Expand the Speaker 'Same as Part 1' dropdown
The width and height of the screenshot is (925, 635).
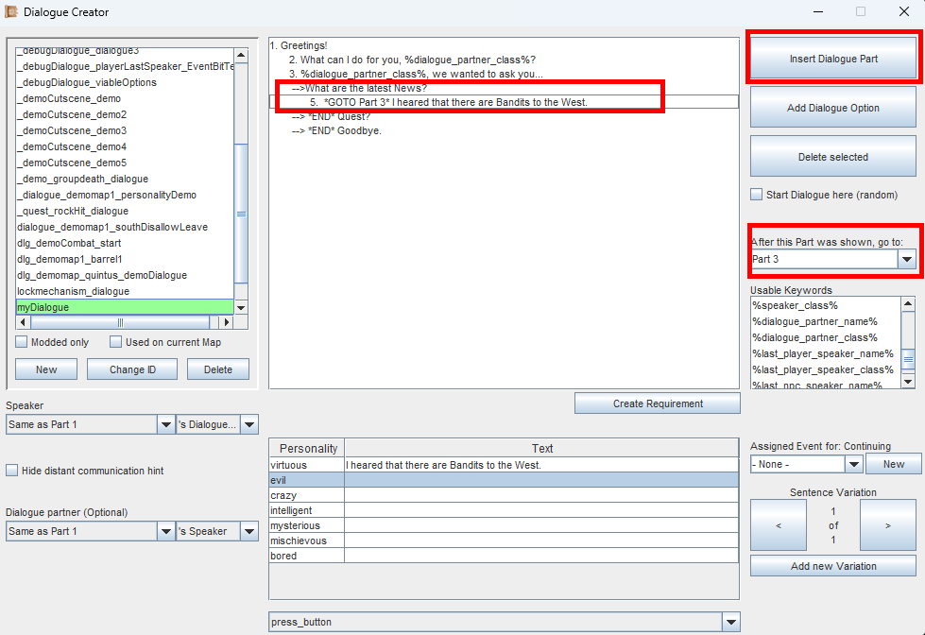(165, 425)
